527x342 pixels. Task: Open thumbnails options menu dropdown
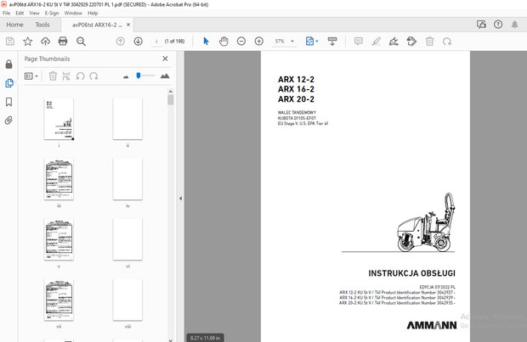coord(31,76)
